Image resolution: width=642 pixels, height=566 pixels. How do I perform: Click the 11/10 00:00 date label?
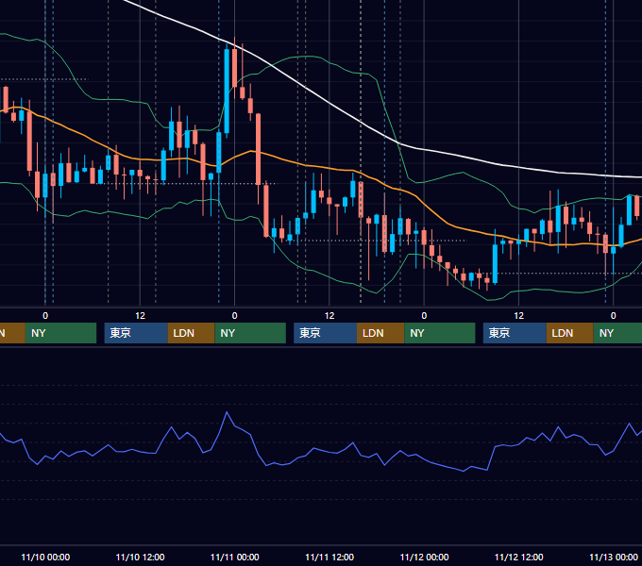pos(45,557)
